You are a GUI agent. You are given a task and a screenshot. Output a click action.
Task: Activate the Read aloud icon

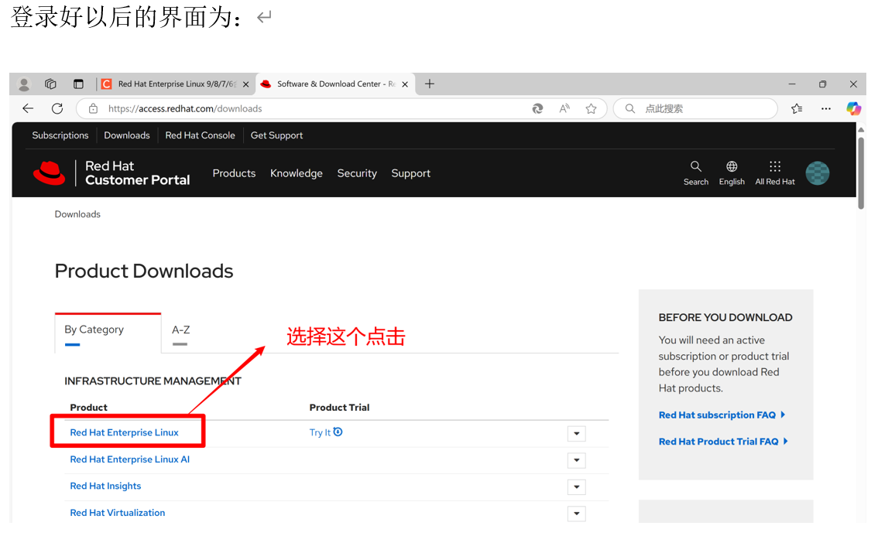[x=564, y=109]
